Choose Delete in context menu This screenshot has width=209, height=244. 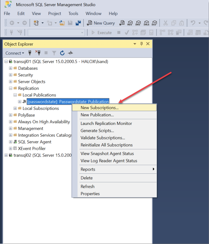point(114,178)
